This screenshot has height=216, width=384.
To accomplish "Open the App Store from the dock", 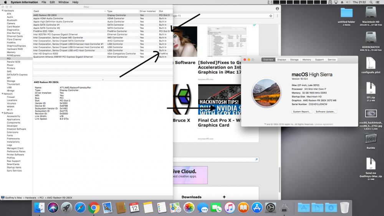I will coord(257,208).
